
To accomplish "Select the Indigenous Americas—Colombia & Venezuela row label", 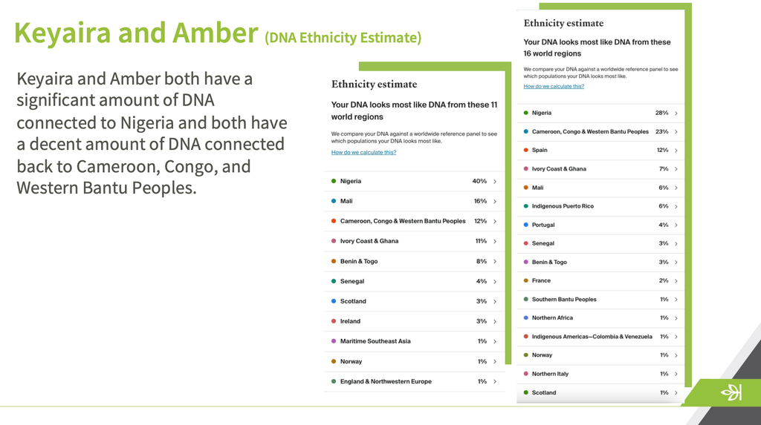I will [x=592, y=337].
